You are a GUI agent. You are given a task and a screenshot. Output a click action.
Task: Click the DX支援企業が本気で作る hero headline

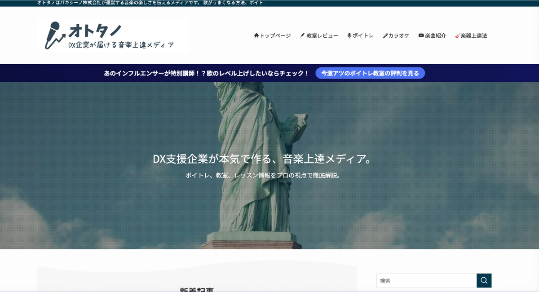pyautogui.click(x=263, y=159)
